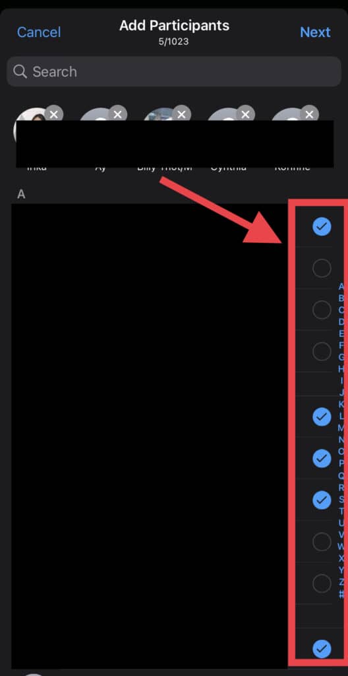Select the second contact's empty circle
Image resolution: width=348 pixels, height=676 pixels.
(x=322, y=269)
